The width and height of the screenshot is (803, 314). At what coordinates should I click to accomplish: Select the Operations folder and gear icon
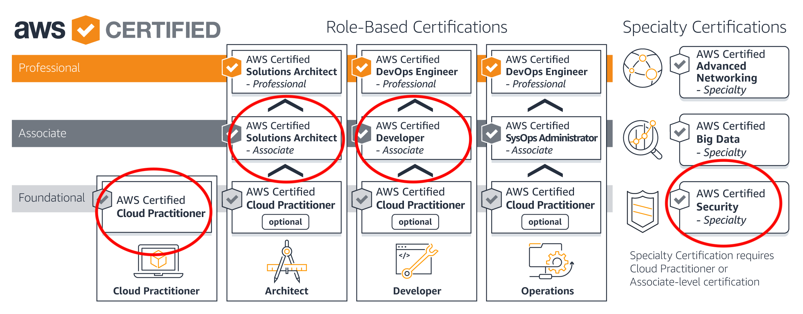(551, 261)
